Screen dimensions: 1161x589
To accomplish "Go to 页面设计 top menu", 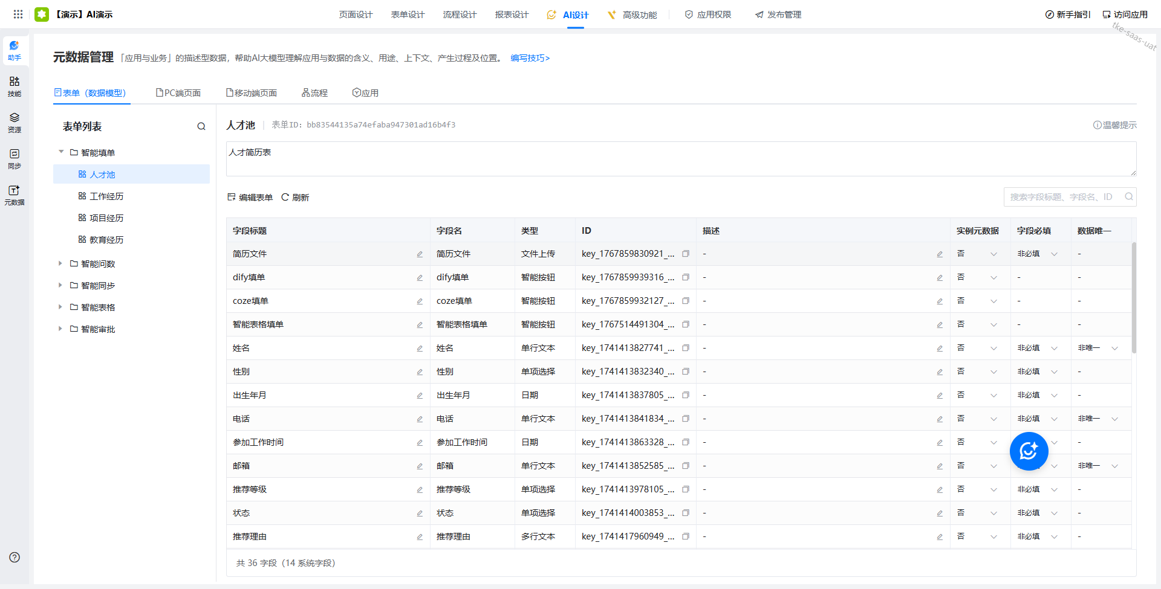I will tap(356, 14).
